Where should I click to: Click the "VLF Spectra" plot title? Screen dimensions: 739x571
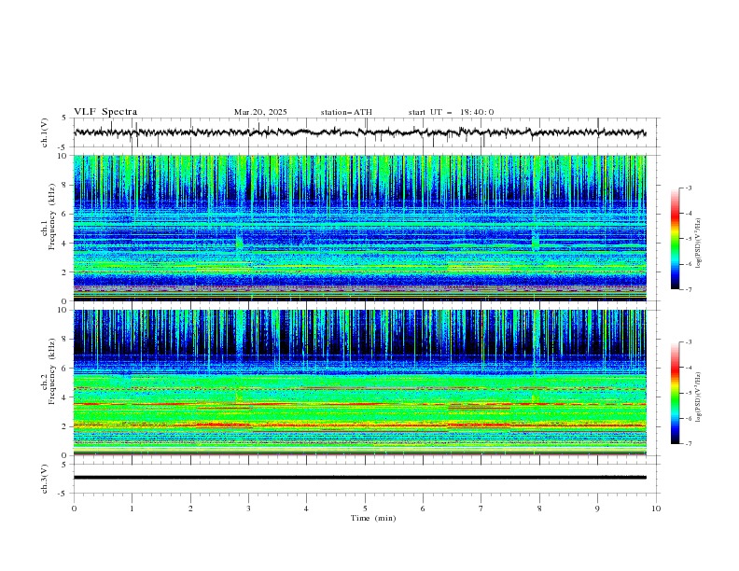(x=105, y=112)
